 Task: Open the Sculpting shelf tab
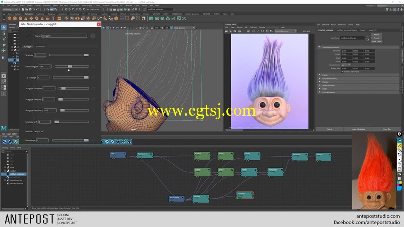click(40, 14)
